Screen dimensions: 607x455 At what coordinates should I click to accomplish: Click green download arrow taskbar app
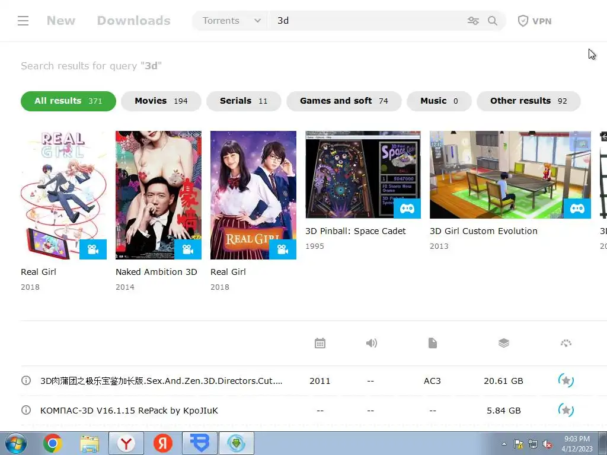(x=237, y=443)
